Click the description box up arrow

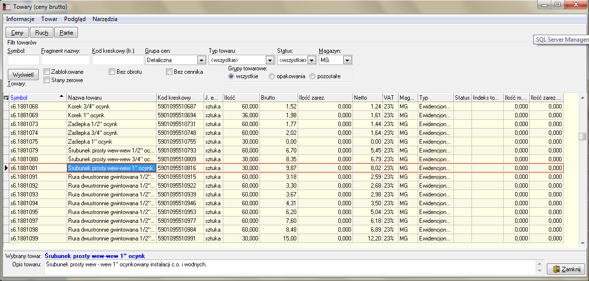540,264
